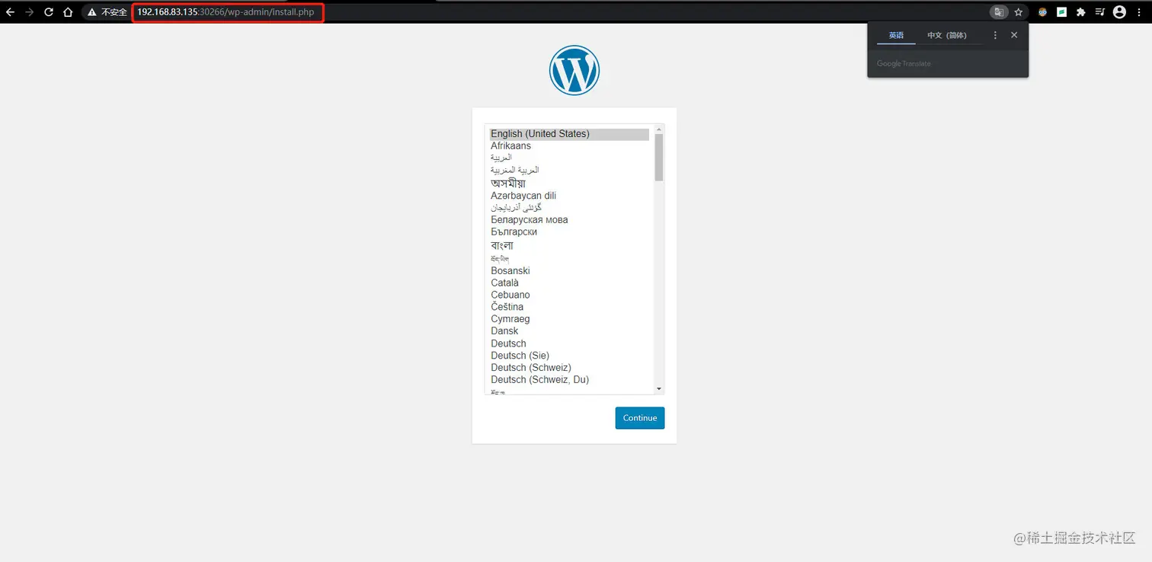Open the user profile avatar icon
Screen dimensions: 1152x562
coord(1119,12)
